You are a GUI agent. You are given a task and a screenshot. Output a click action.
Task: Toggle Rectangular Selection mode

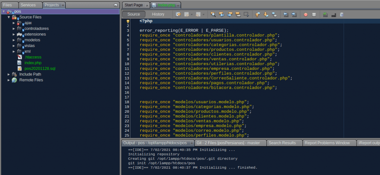click(246, 14)
